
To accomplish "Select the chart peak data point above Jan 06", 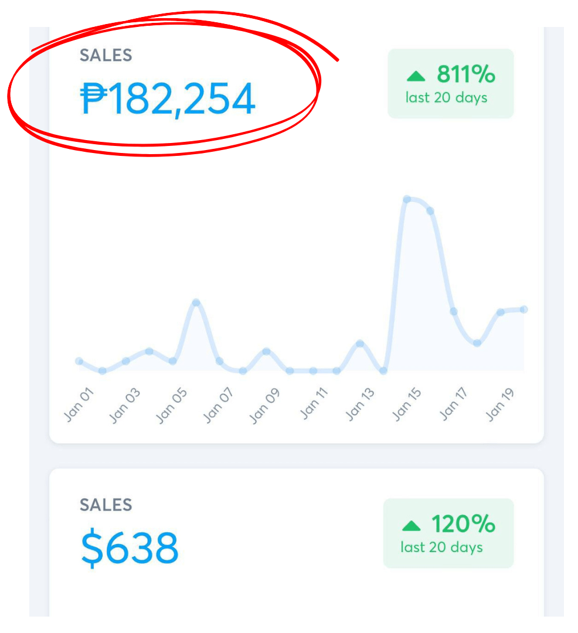I will pyautogui.click(x=196, y=302).
